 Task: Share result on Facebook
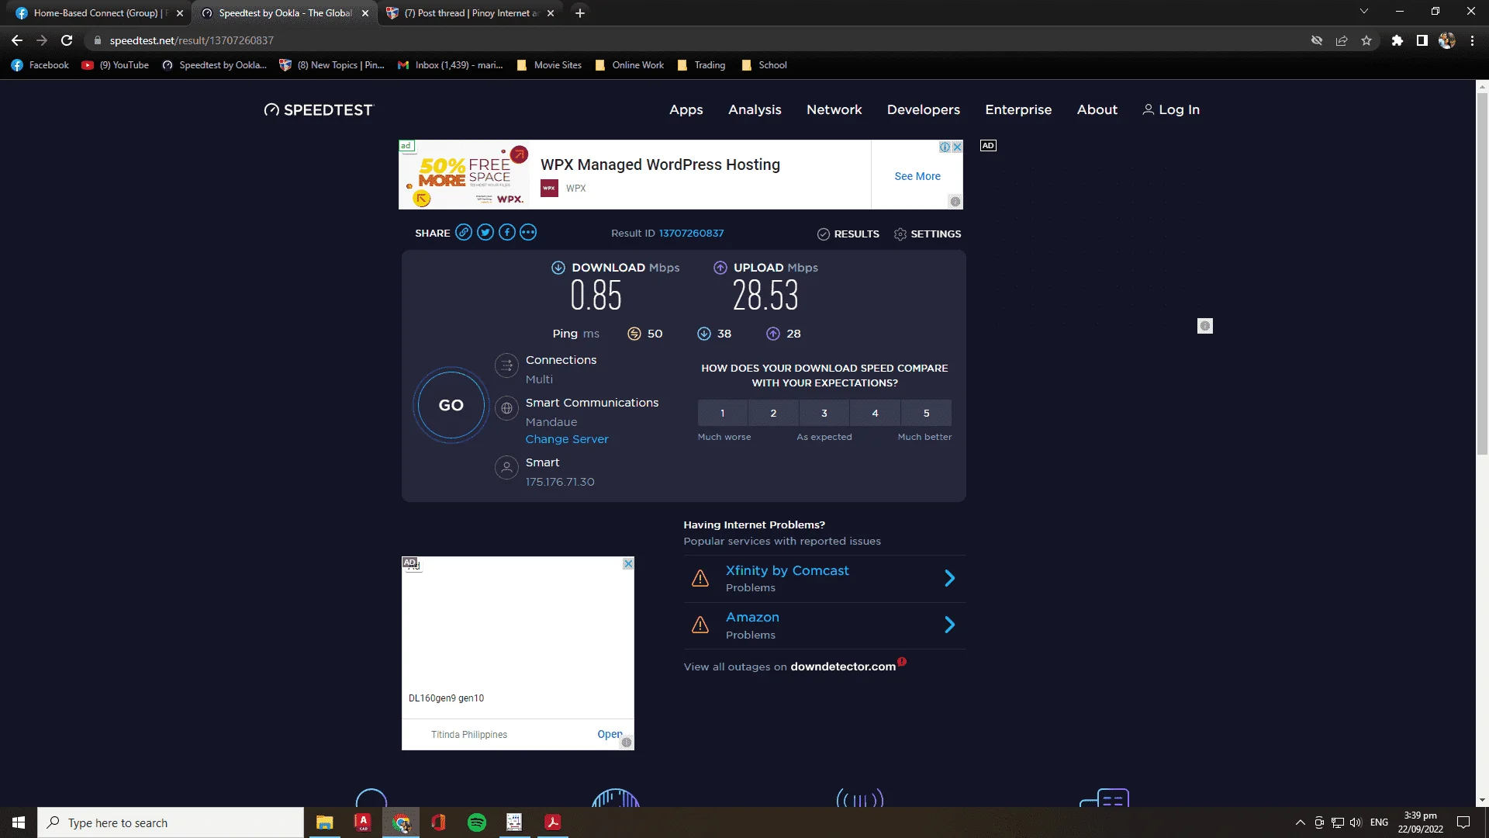coord(507,233)
